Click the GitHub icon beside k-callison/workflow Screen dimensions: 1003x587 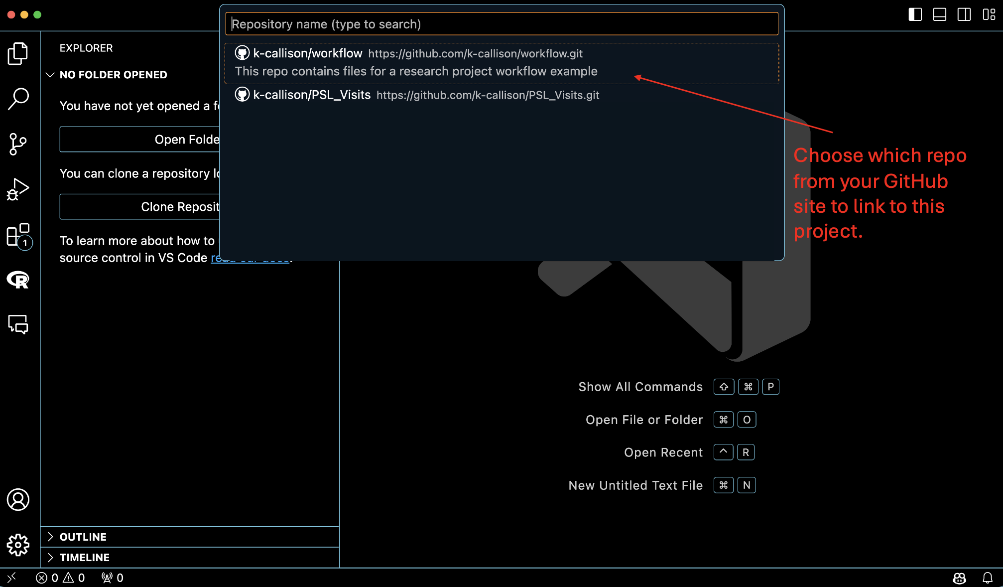pyautogui.click(x=242, y=53)
